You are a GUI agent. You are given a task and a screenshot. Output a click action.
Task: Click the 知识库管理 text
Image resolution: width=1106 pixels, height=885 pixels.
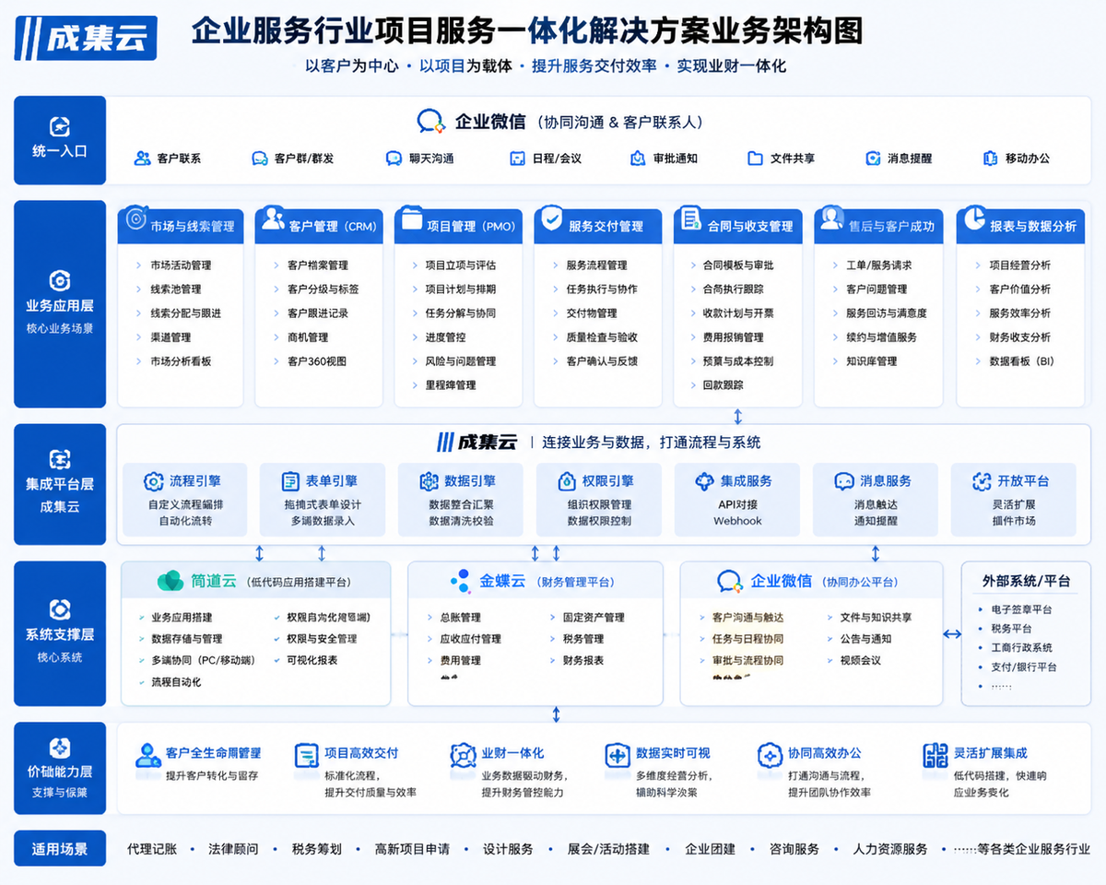[872, 361]
